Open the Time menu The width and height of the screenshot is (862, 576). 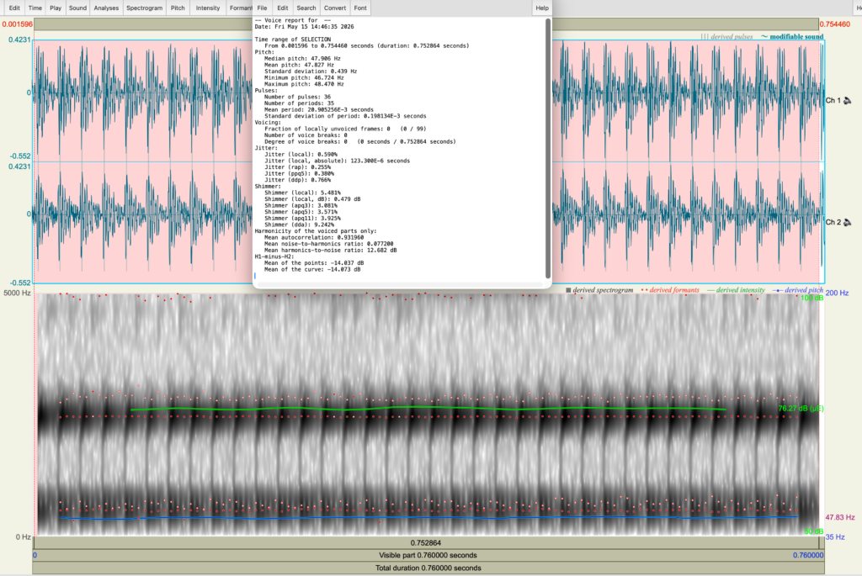point(35,8)
